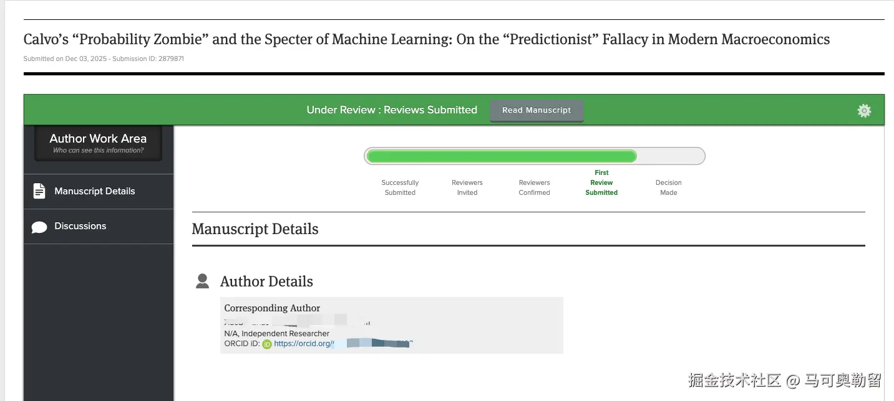Select Manuscript Details label in the sidebar
Image resolution: width=894 pixels, height=401 pixels.
pyautogui.click(x=95, y=191)
